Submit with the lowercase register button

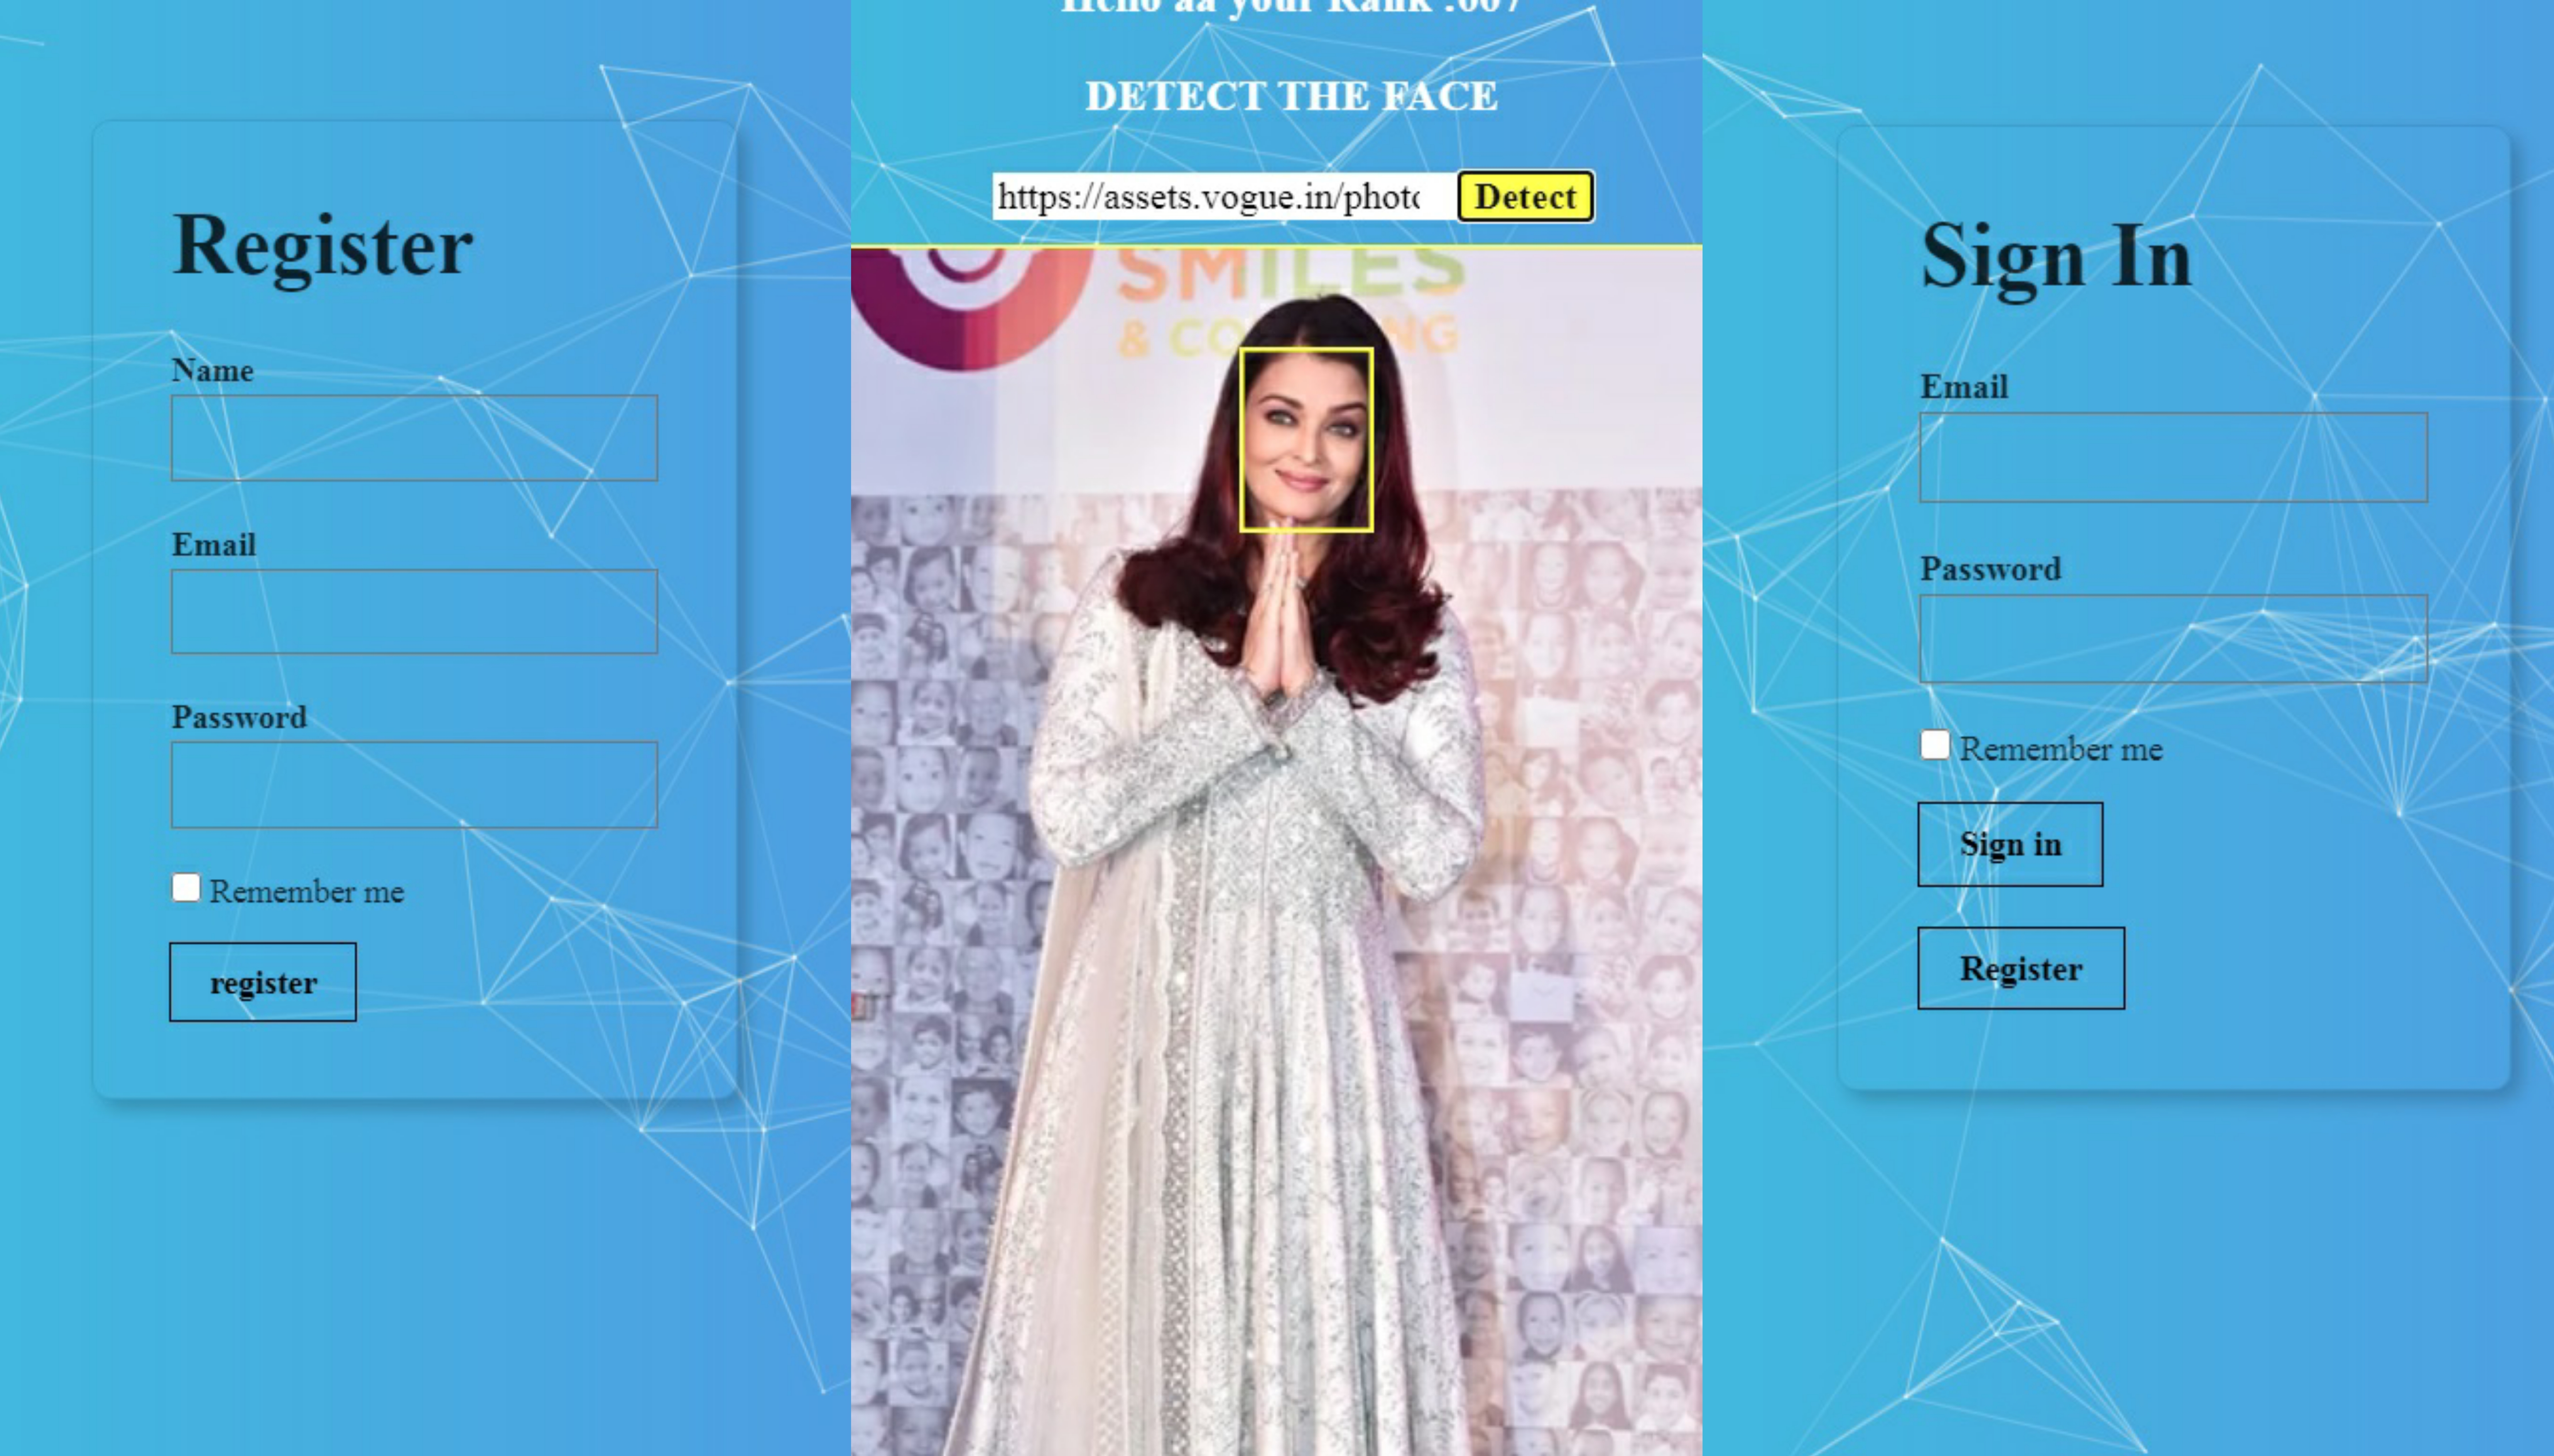point(263,982)
